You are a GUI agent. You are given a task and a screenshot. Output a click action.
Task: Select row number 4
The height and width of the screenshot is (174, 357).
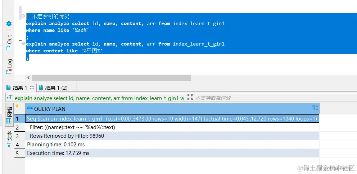[x=20, y=145]
